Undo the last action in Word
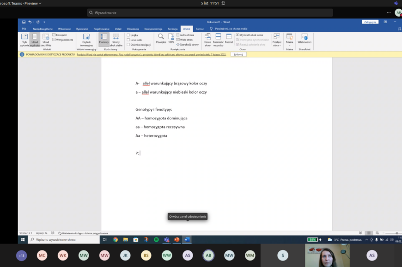This screenshot has height=267, width=402. pos(30,22)
